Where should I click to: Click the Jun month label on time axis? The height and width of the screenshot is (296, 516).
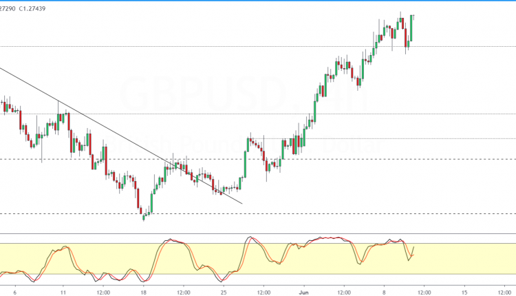[303, 293]
